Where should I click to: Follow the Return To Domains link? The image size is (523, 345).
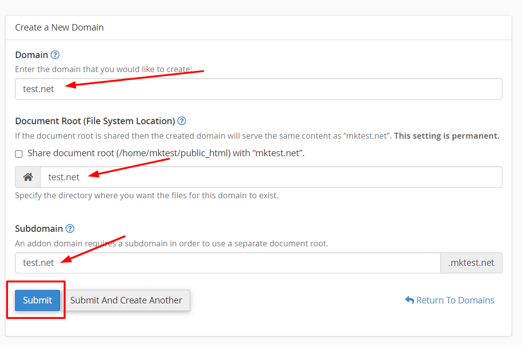coord(454,300)
